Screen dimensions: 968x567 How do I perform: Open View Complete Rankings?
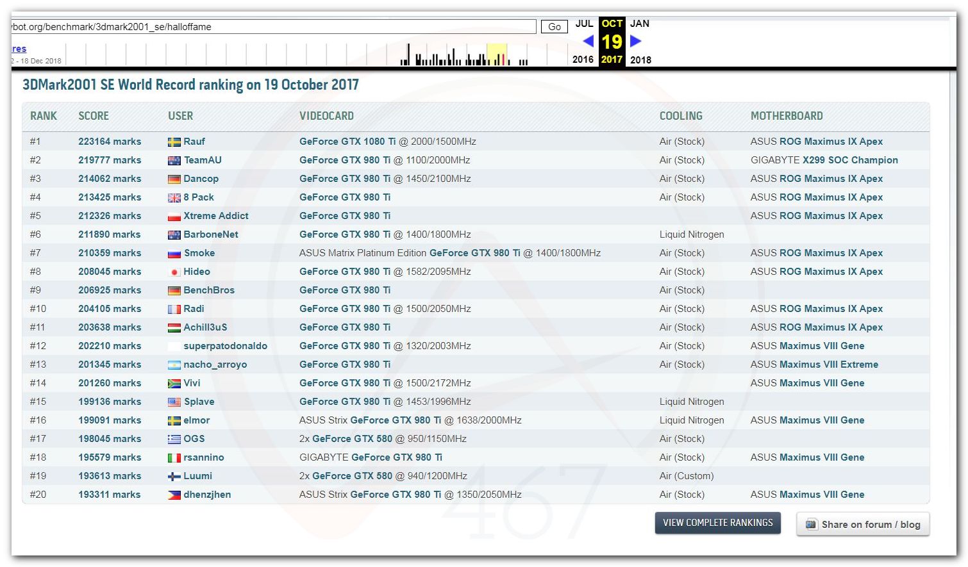pyautogui.click(x=717, y=523)
